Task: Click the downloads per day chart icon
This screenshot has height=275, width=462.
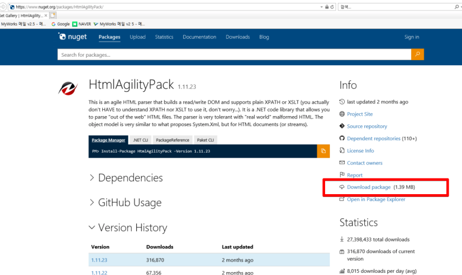Action: (x=342, y=271)
